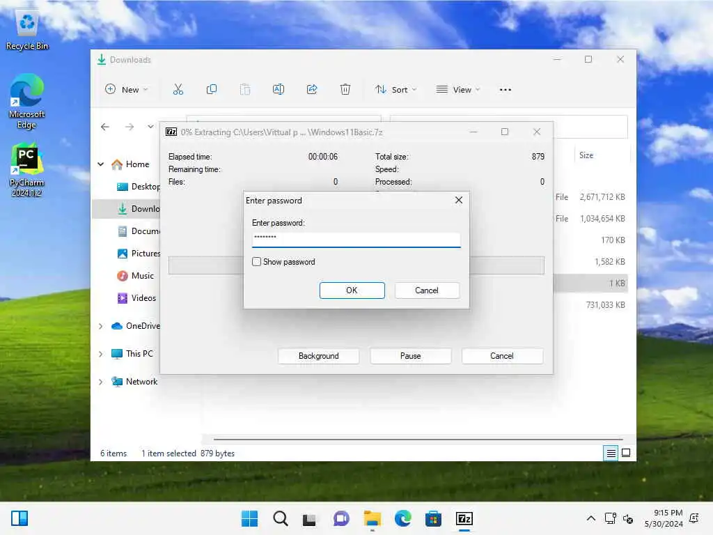713x535 pixels.
Task: Go back with the left arrow
Action: point(105,127)
